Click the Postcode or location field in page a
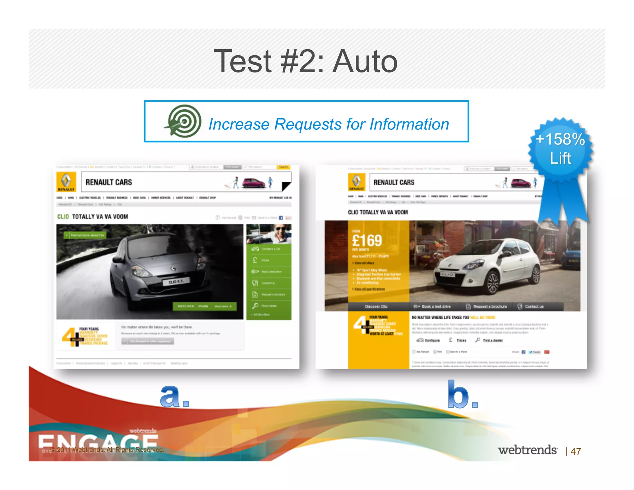The image size is (634, 490). tap(206, 167)
